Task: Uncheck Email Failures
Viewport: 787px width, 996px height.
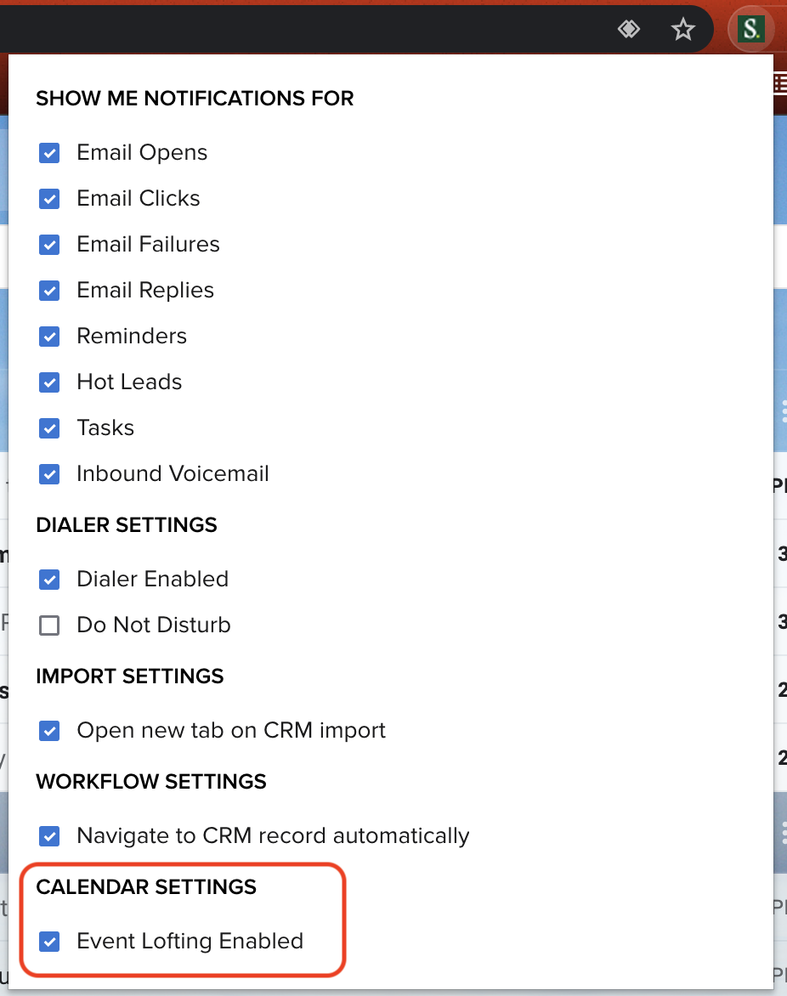Action: 49,245
